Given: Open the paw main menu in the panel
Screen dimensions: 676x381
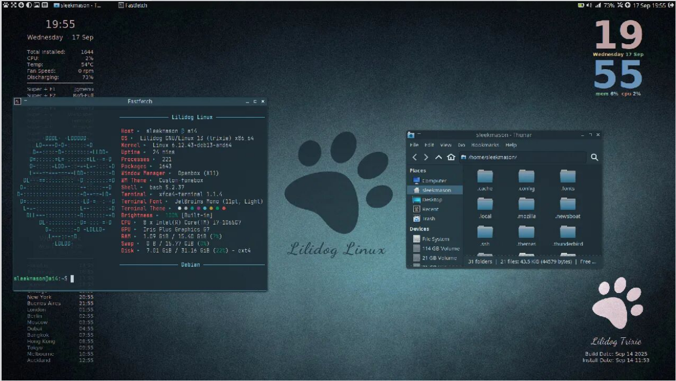Looking at the screenshot, I should click(x=5, y=5).
